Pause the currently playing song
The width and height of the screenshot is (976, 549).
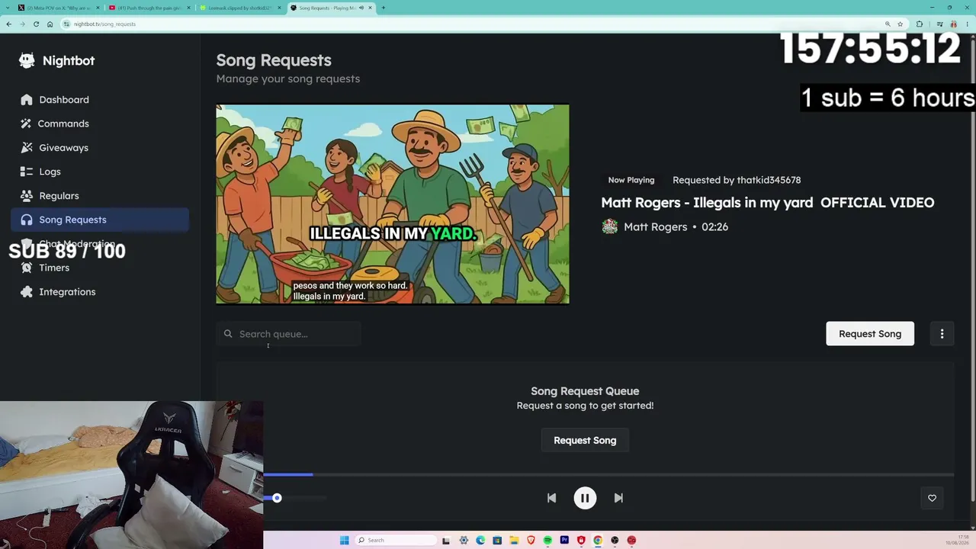(x=585, y=498)
